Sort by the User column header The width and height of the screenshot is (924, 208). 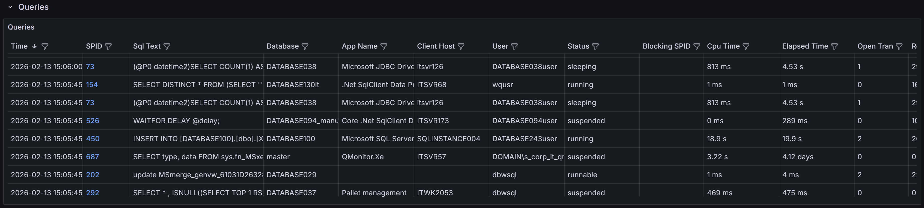tap(500, 46)
